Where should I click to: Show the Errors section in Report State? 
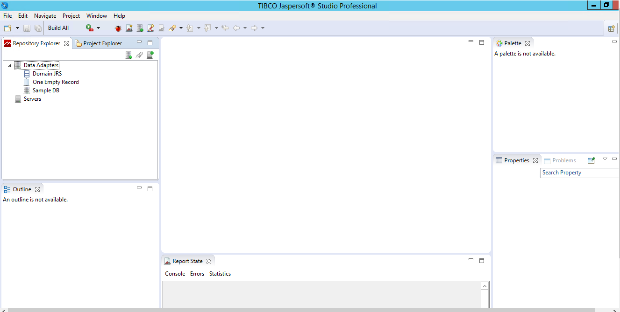click(x=197, y=274)
